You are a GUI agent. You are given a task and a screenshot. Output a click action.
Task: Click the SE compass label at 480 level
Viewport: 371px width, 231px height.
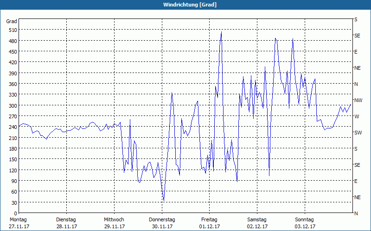pyautogui.click(x=357, y=36)
